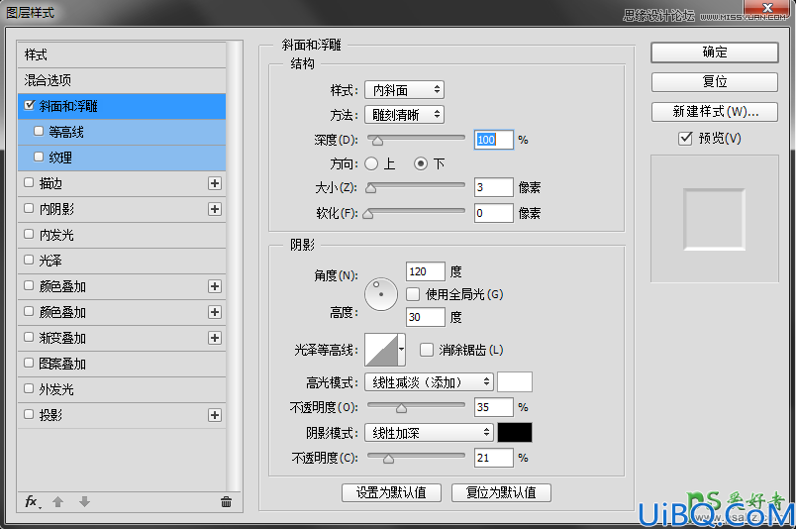This screenshot has height=529, width=796.
Task: Open the 高光模式 blend mode dropdown
Action: coord(429,382)
